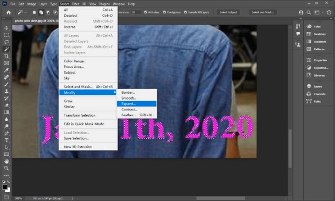Viewport: 335px width, 201px height.
Task: Select the Rectangular Marquee tool
Action: tap(6, 35)
